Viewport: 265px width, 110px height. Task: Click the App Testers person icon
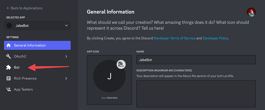coord(9,89)
